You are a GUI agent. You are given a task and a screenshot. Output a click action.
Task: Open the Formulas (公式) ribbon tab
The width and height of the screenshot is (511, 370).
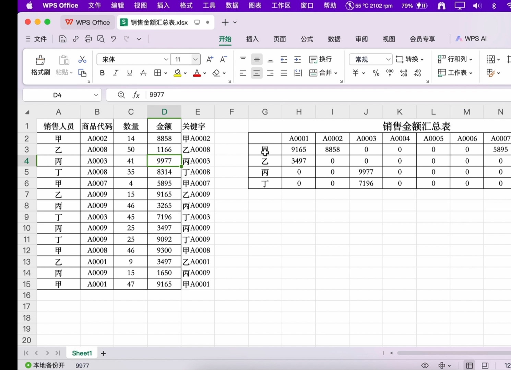point(307,39)
